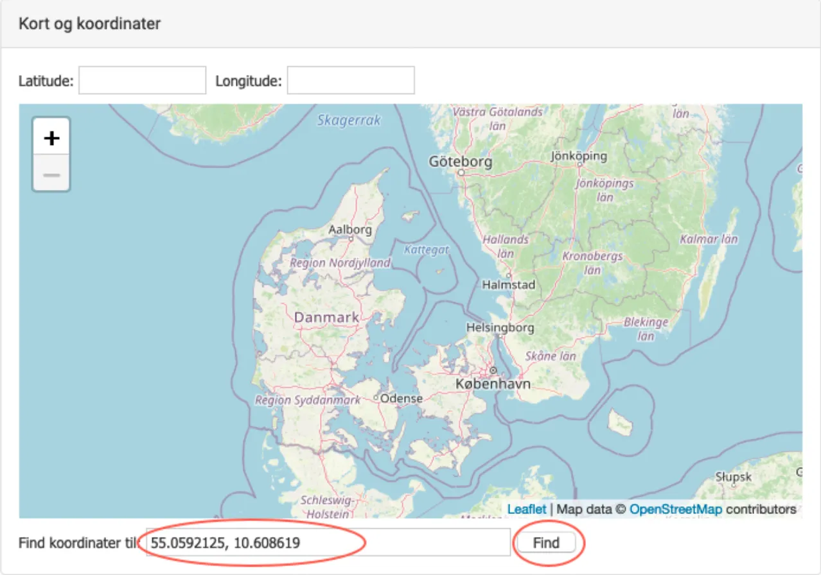
Task: Zoom out using the minus button
Action: pos(51,174)
